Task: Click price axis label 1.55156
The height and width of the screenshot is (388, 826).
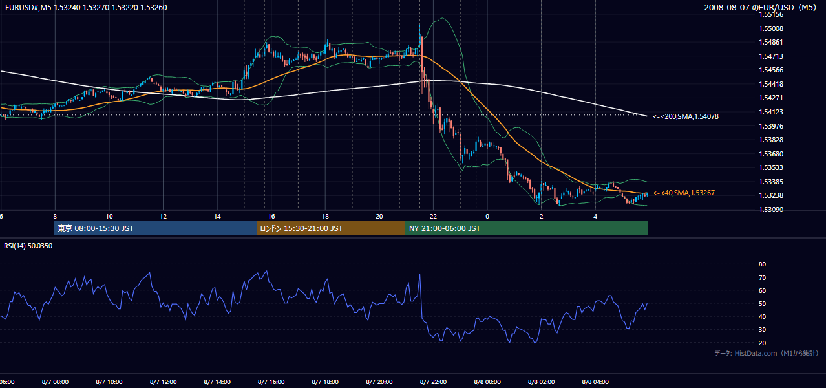Action: point(771,14)
